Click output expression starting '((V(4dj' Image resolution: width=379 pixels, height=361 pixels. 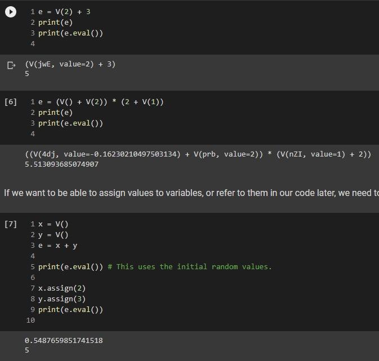198,154
